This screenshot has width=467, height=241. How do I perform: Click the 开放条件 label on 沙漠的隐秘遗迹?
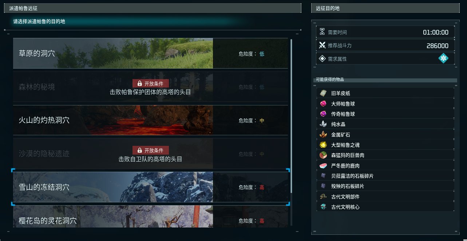coord(154,150)
